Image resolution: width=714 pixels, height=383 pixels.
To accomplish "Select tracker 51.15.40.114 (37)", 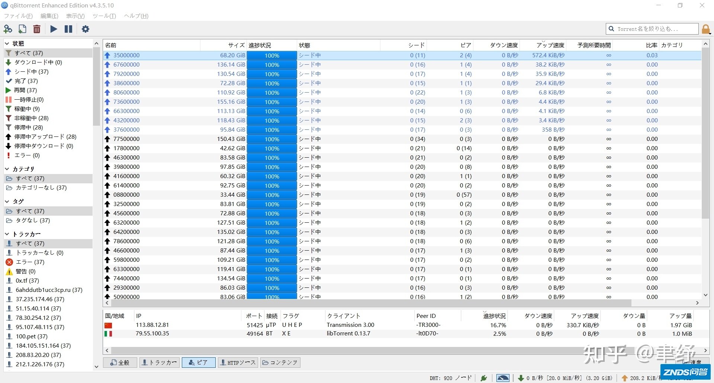I will point(48,309).
